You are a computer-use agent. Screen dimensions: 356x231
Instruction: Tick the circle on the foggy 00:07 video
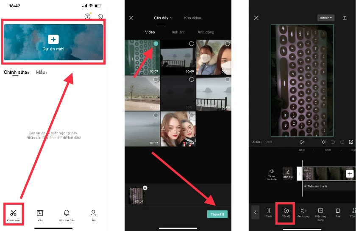(156, 115)
